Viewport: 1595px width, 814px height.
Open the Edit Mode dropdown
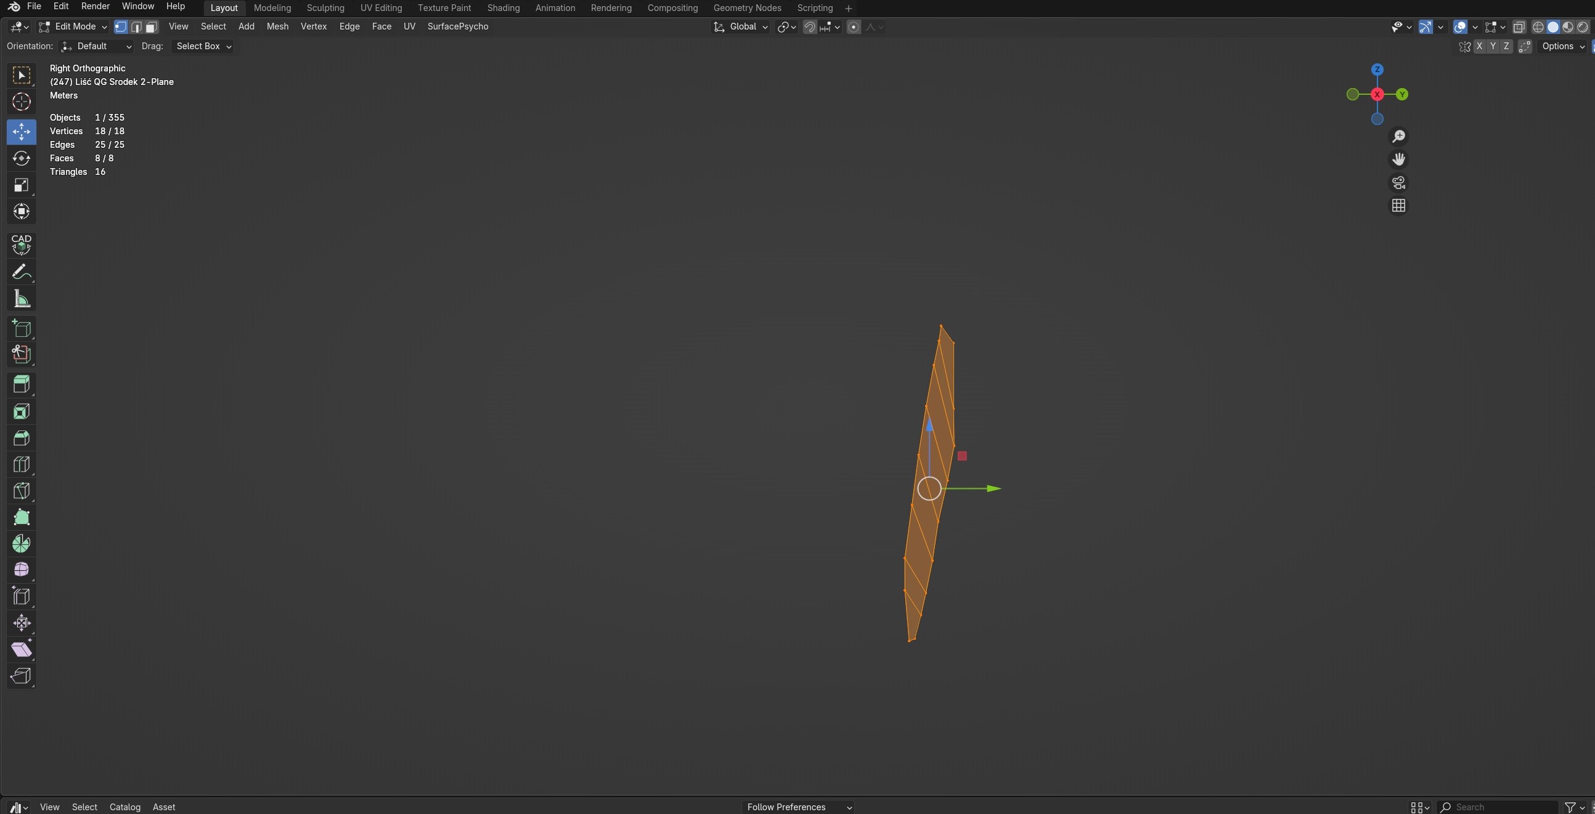(73, 27)
